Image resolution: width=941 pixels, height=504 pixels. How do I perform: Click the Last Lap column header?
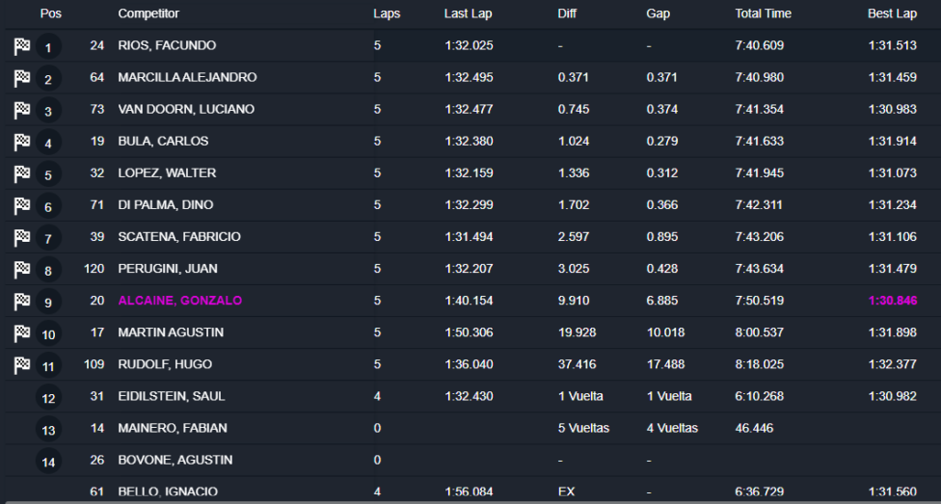point(468,13)
